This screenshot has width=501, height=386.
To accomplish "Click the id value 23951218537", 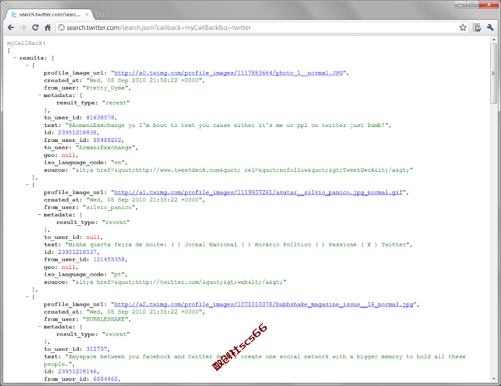I will click(77, 252).
